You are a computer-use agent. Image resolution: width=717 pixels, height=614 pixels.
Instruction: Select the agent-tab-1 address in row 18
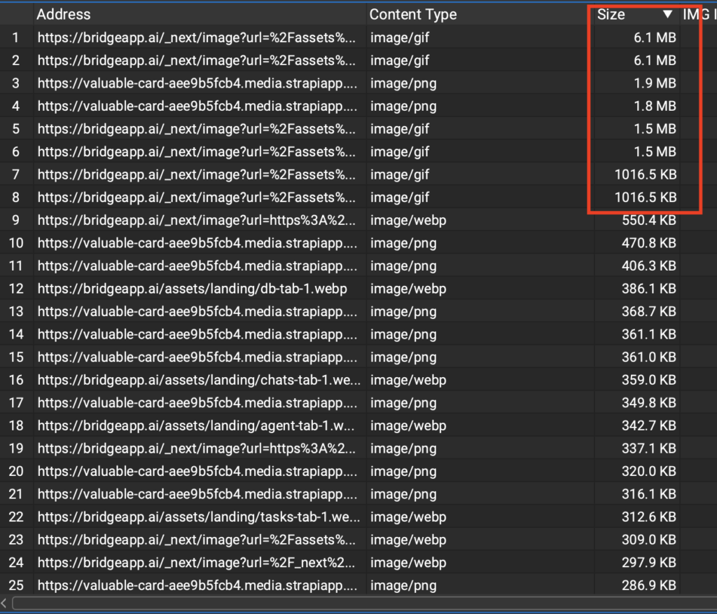pos(199,425)
